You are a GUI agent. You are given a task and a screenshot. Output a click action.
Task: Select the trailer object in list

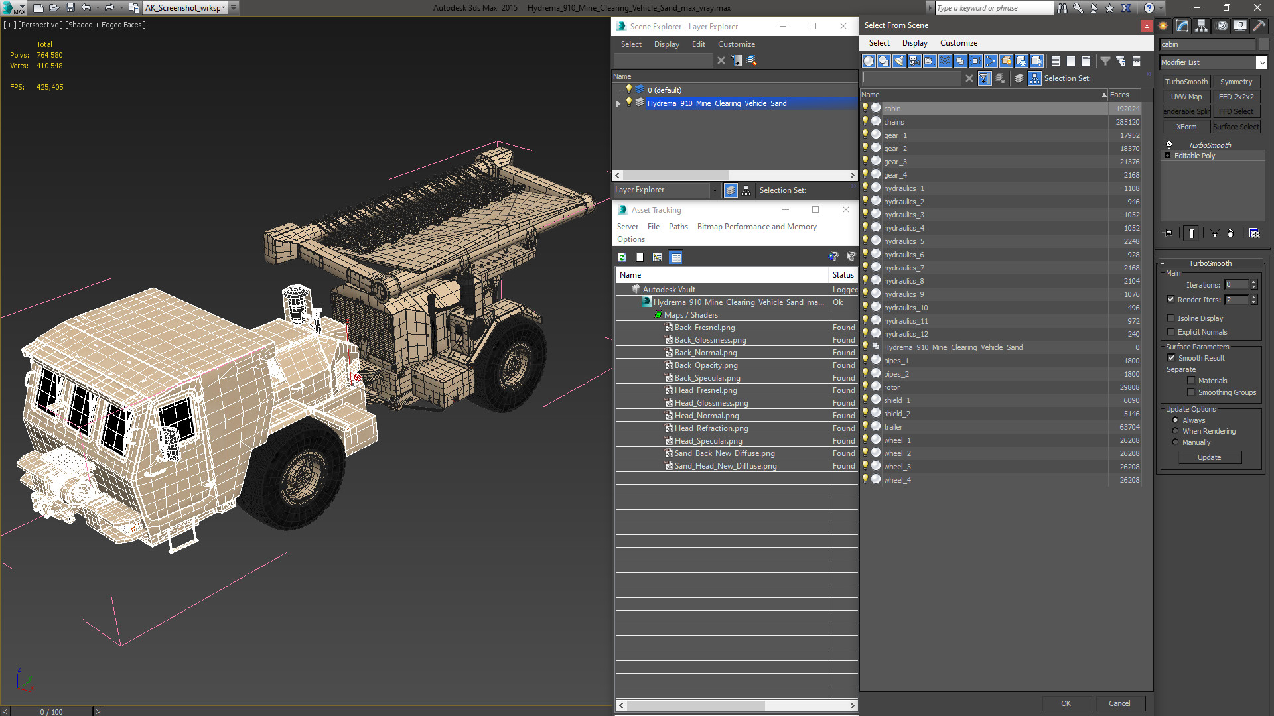coord(893,427)
